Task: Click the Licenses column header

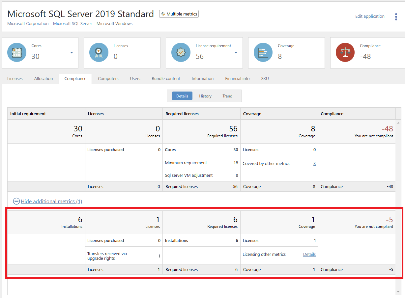Action: tap(124, 114)
